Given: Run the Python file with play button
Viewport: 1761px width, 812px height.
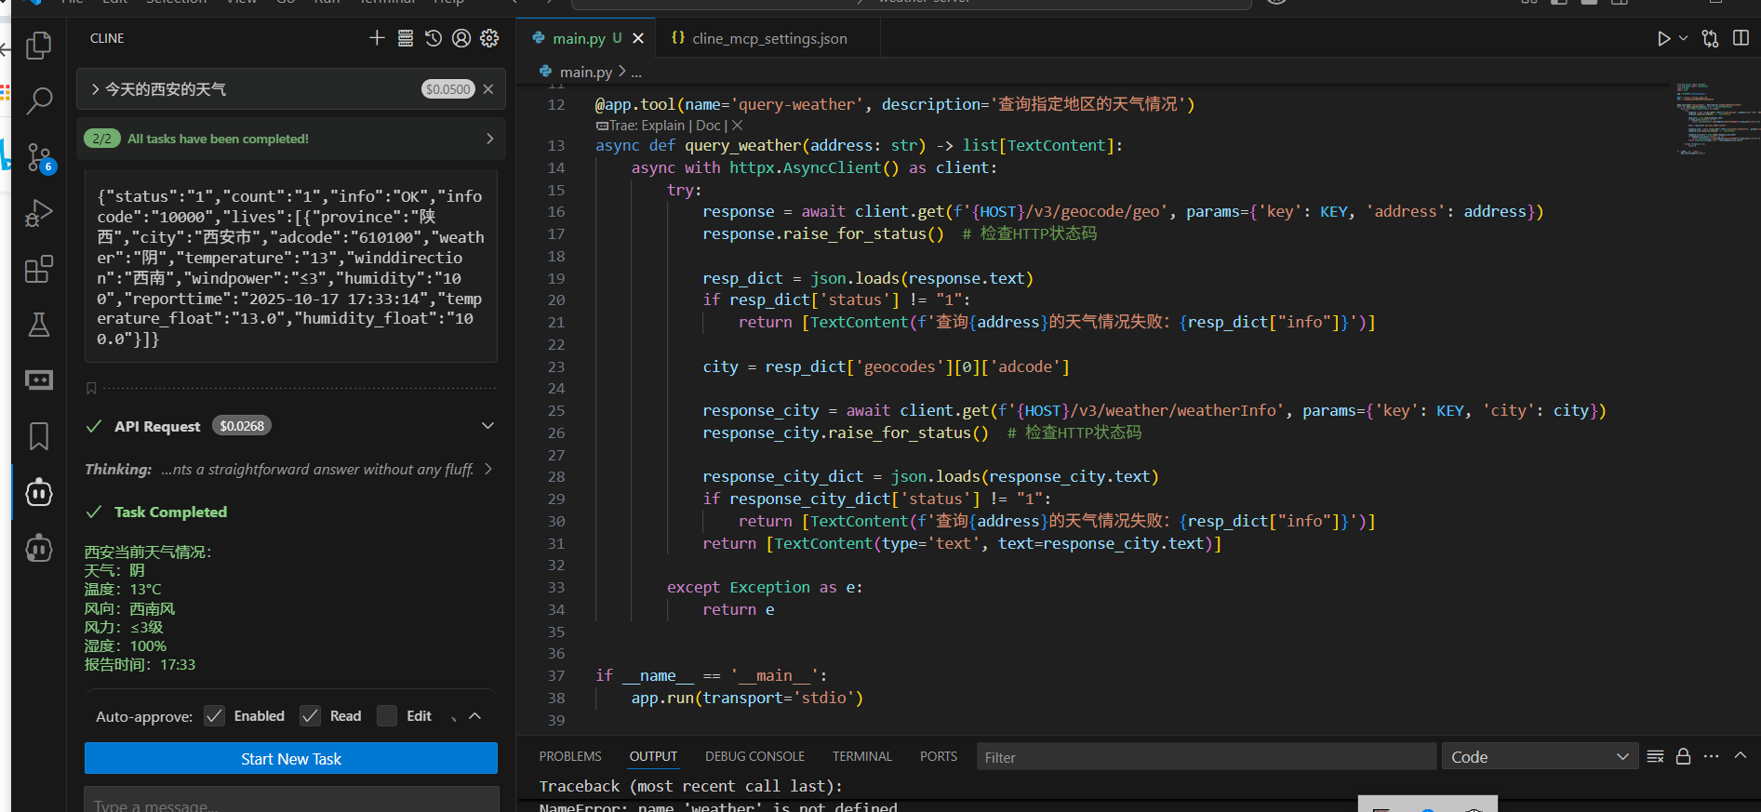Looking at the screenshot, I should click(x=1663, y=38).
